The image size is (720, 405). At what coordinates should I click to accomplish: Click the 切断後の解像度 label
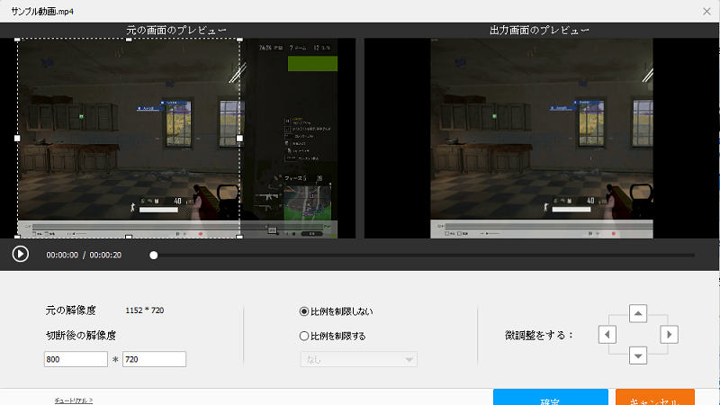(x=81, y=336)
